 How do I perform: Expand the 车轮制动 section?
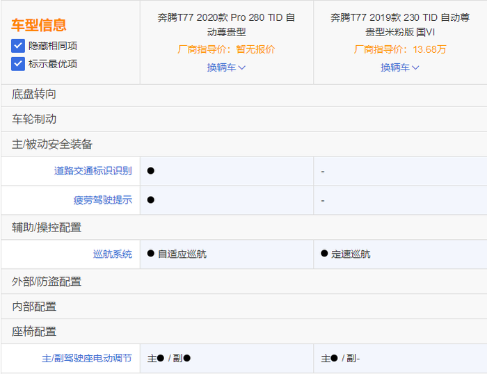(x=243, y=119)
